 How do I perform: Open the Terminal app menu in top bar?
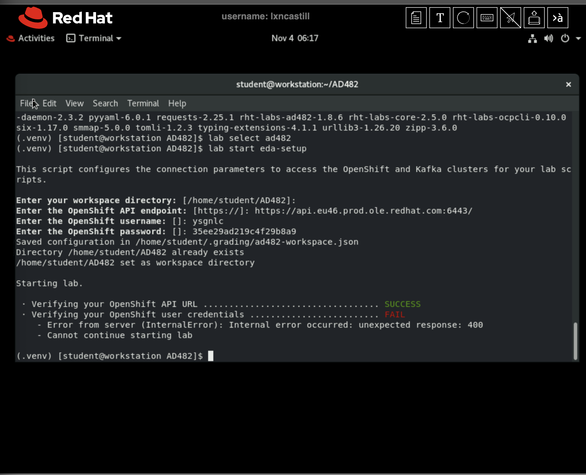coord(94,38)
